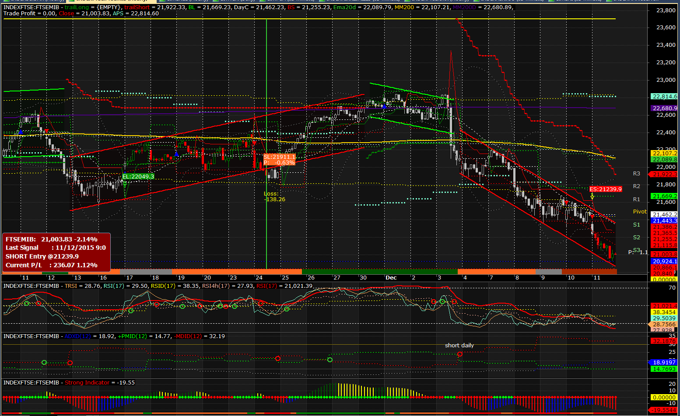Click the red 21,003.8 last price label

pyautogui.click(x=664, y=254)
